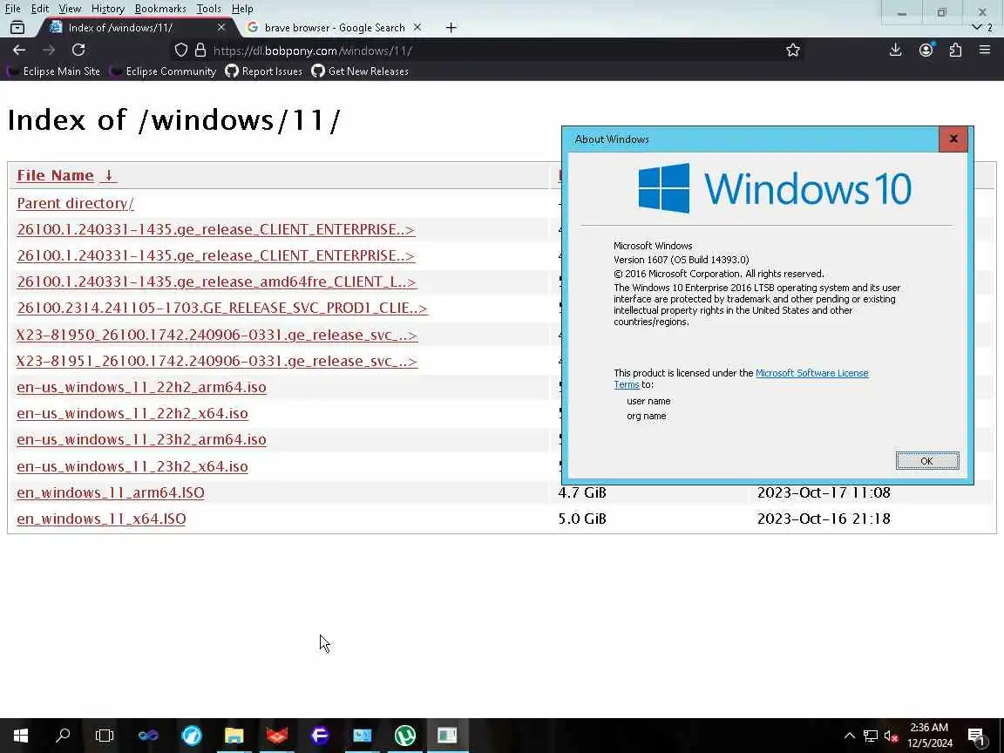1004x753 pixels.
Task: Open Eclipse Community bookmark
Action: click(x=163, y=71)
